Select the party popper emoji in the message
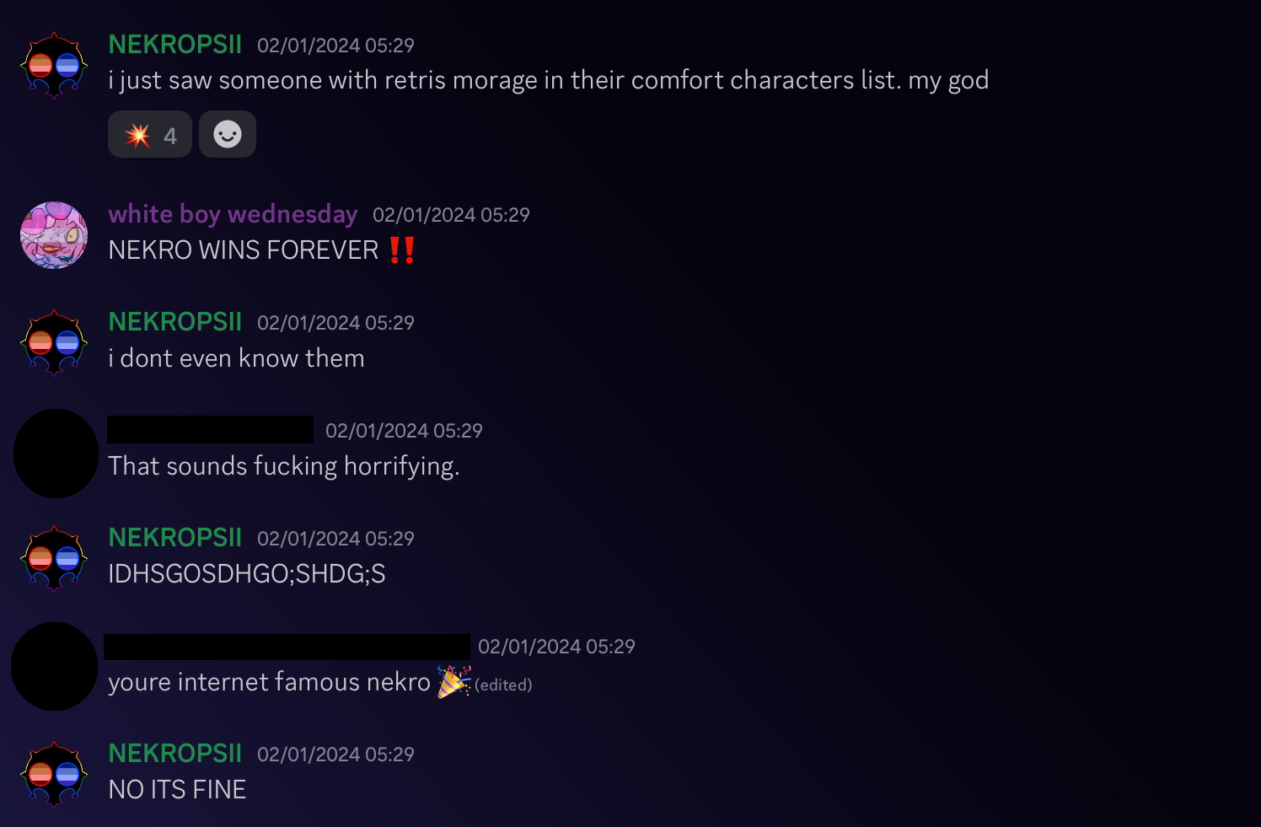The height and width of the screenshot is (827, 1261). 453,681
